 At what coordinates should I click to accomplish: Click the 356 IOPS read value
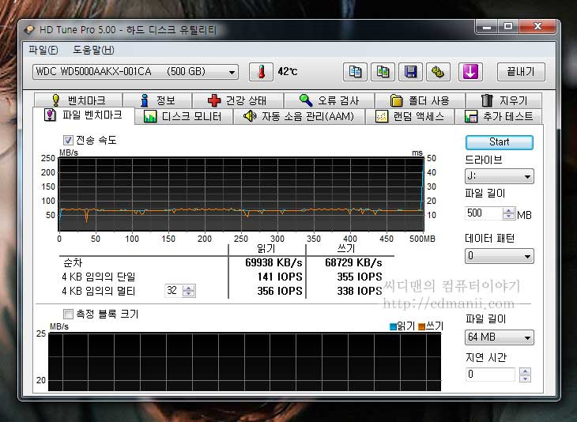click(280, 291)
